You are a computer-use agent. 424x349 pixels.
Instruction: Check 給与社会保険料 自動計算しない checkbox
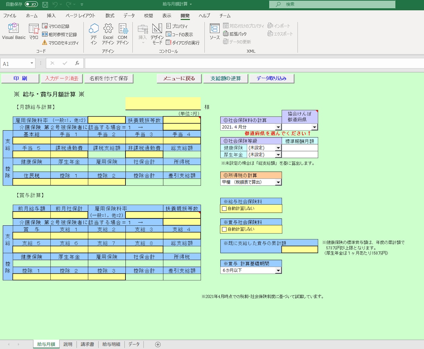[224, 209]
